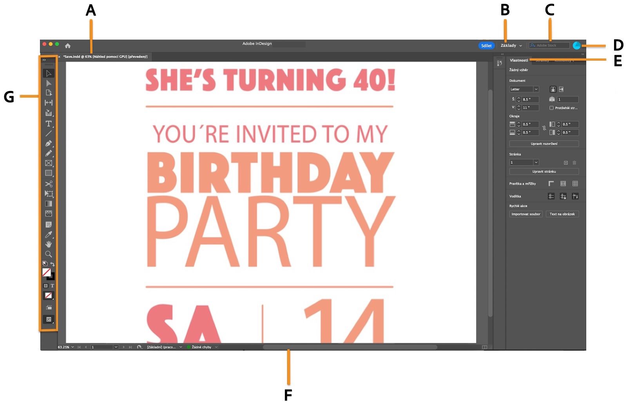The image size is (627, 405).
Task: Select the Rectangle Frame tool
Action: click(49, 163)
